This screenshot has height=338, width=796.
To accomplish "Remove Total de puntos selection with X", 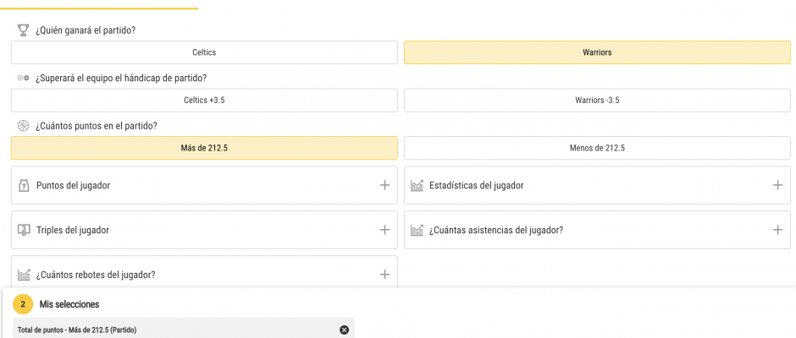I will 344,330.
